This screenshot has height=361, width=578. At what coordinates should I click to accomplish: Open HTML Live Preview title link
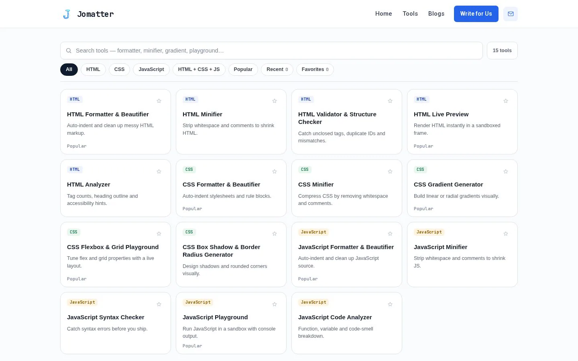[x=441, y=114]
